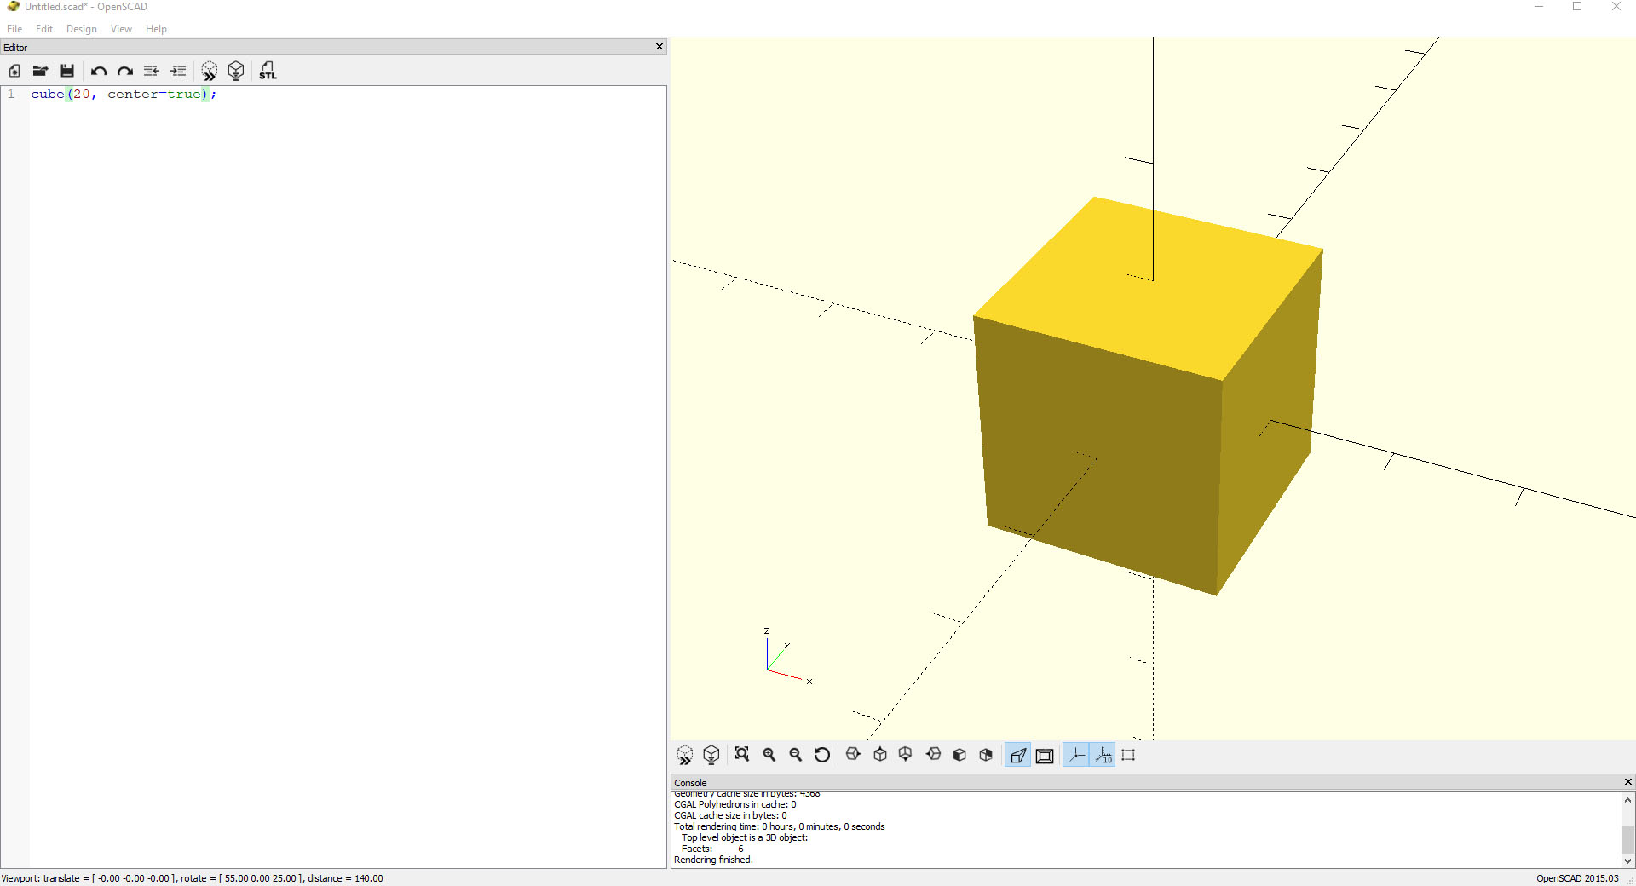Minimize the OpenSCAD window

(1539, 7)
